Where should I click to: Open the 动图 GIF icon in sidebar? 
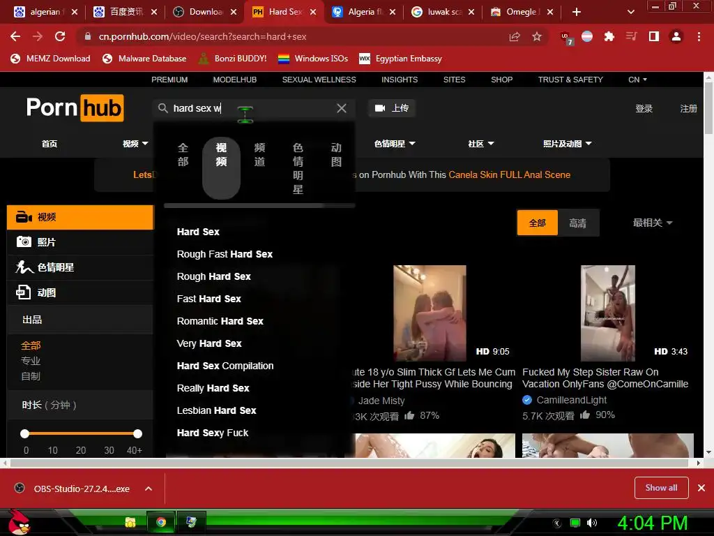pyautogui.click(x=23, y=292)
